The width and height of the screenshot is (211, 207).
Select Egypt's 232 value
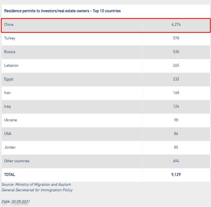tap(176, 79)
